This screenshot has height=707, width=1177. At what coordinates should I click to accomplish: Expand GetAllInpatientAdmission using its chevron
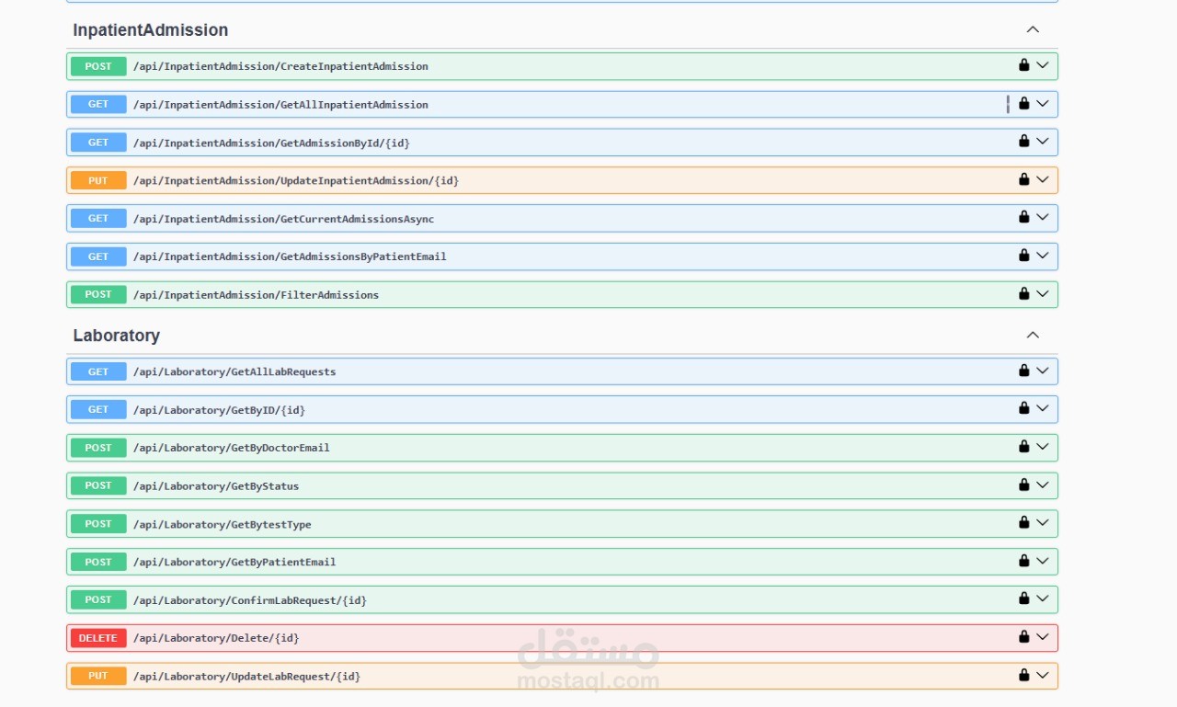pyautogui.click(x=1043, y=104)
